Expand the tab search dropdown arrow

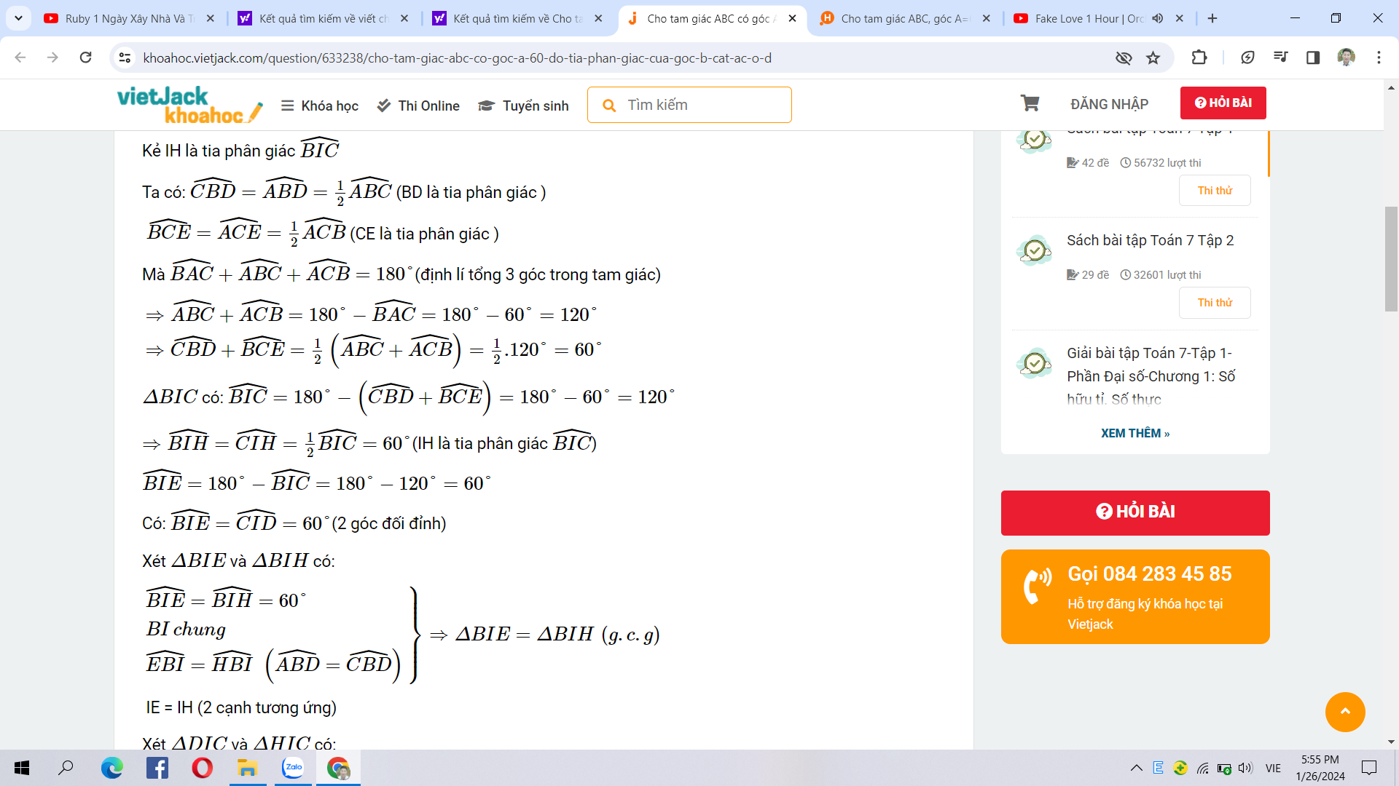[18, 18]
